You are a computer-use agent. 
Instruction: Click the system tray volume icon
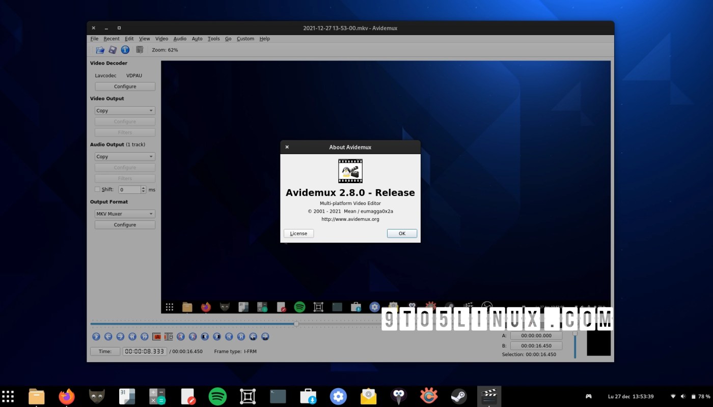(683, 396)
